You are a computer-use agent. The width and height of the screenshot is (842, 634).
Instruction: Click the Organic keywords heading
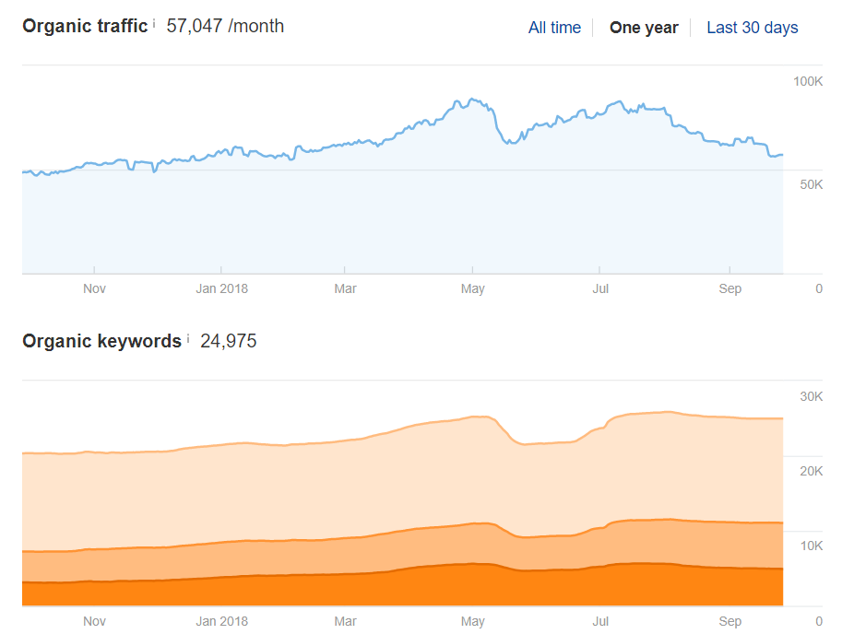[102, 341]
